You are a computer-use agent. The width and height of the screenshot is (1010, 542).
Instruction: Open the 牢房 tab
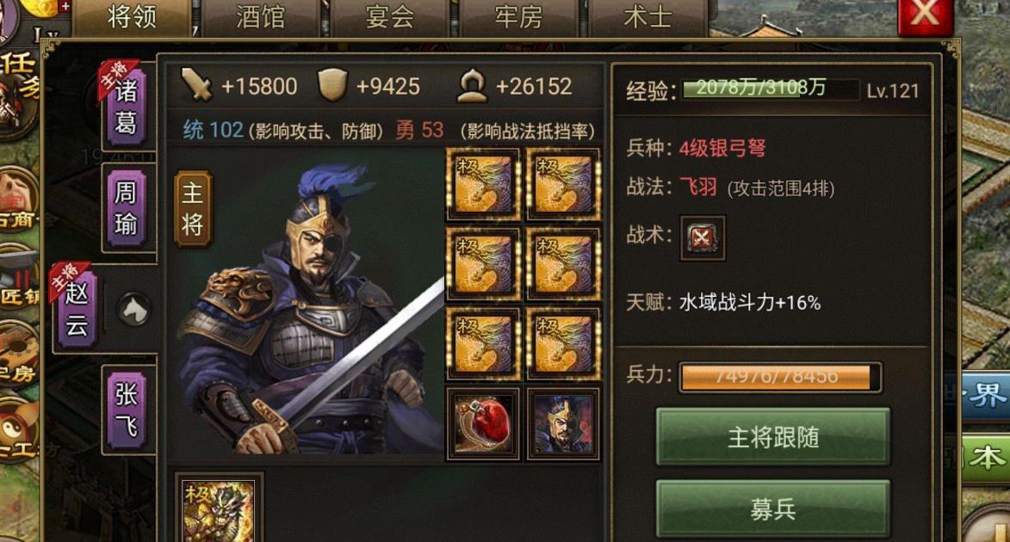tap(518, 17)
